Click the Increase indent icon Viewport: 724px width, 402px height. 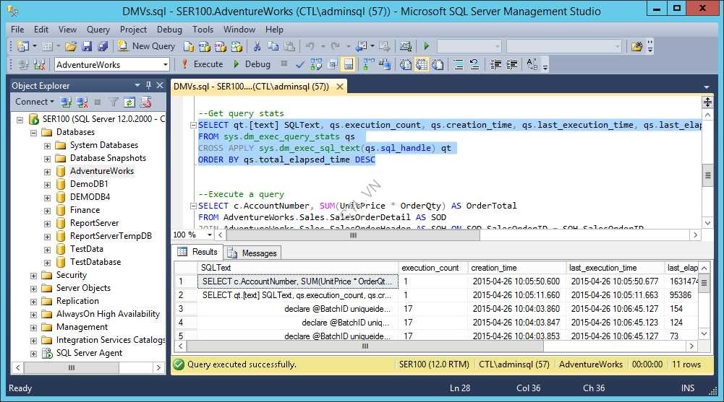tap(511, 64)
